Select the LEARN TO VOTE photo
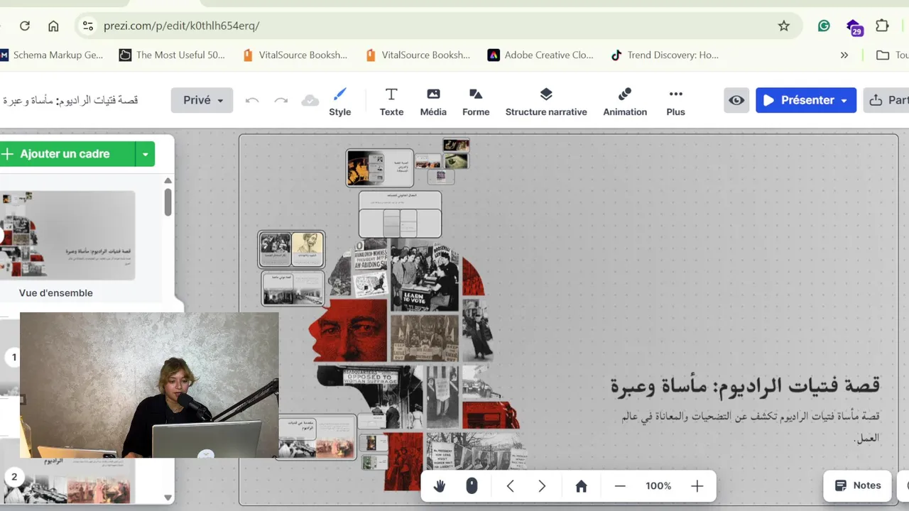 coord(425,275)
